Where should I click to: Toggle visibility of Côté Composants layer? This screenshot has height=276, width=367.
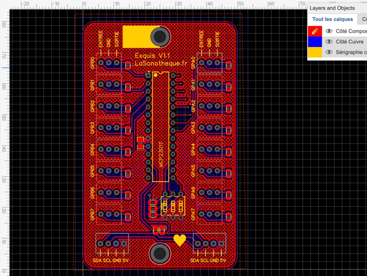click(x=329, y=31)
